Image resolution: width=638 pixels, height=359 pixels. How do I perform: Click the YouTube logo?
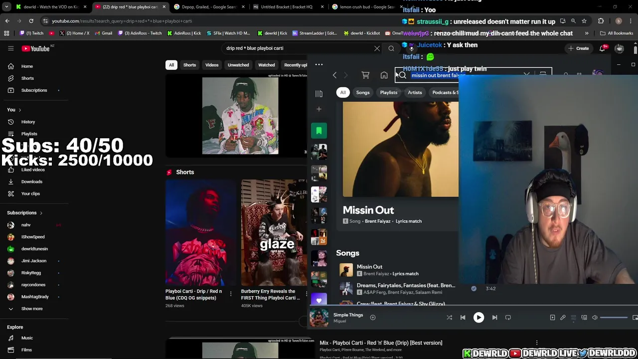(36, 48)
